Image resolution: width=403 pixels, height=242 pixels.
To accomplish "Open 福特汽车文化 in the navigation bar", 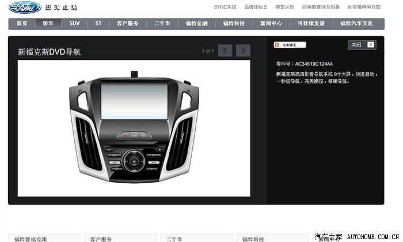I will [356, 24].
